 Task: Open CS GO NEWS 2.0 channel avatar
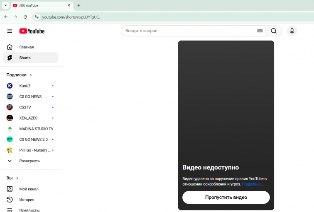tap(10, 140)
